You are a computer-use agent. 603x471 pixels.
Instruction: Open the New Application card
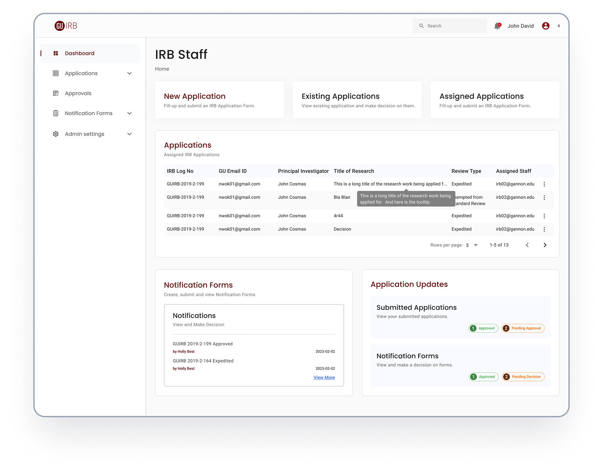coord(219,100)
